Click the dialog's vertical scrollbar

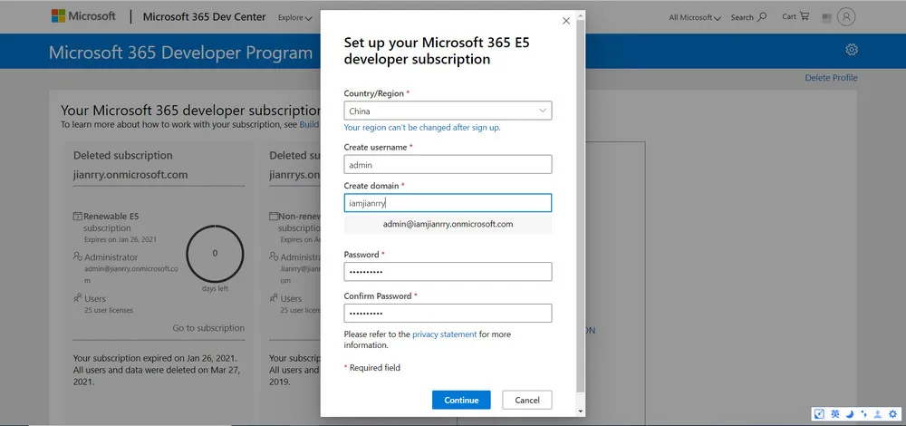[580, 208]
